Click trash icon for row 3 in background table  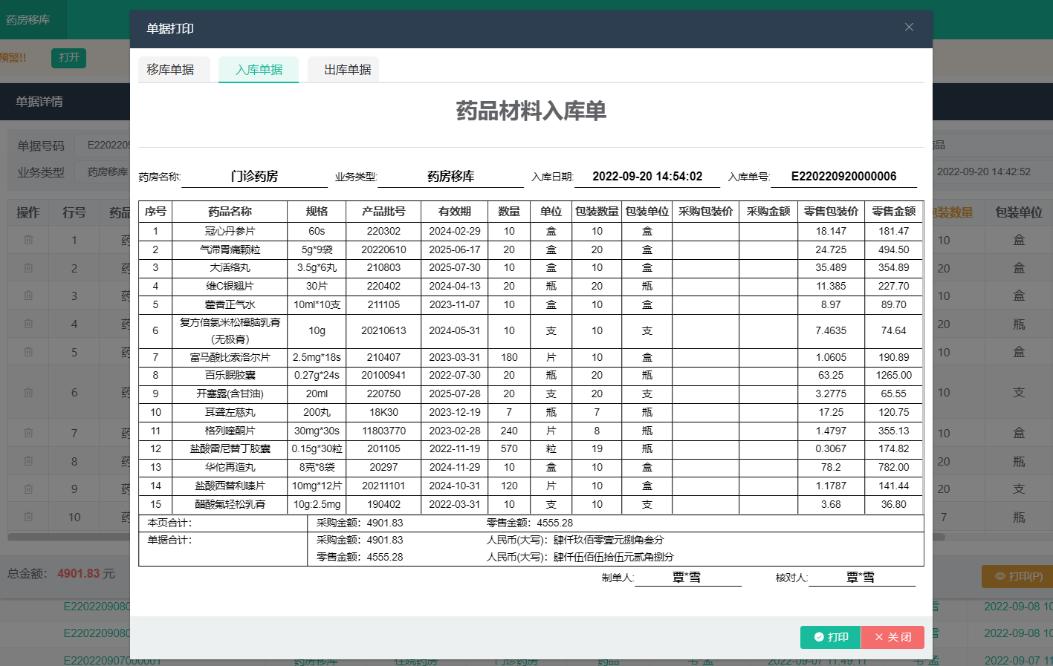tap(28, 296)
